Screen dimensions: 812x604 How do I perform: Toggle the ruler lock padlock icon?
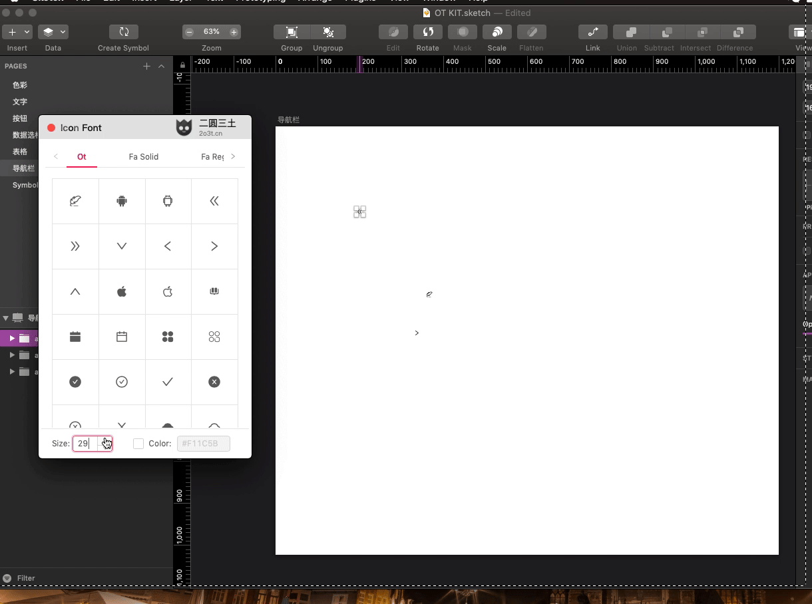[x=182, y=66]
